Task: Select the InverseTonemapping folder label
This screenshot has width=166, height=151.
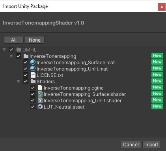Action: (53, 56)
